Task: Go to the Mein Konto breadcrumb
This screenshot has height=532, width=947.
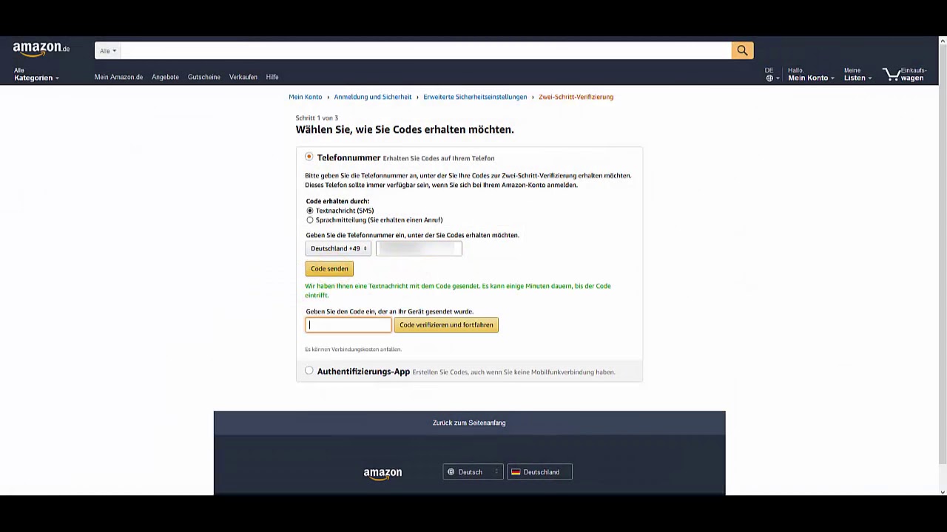Action: pos(305,97)
